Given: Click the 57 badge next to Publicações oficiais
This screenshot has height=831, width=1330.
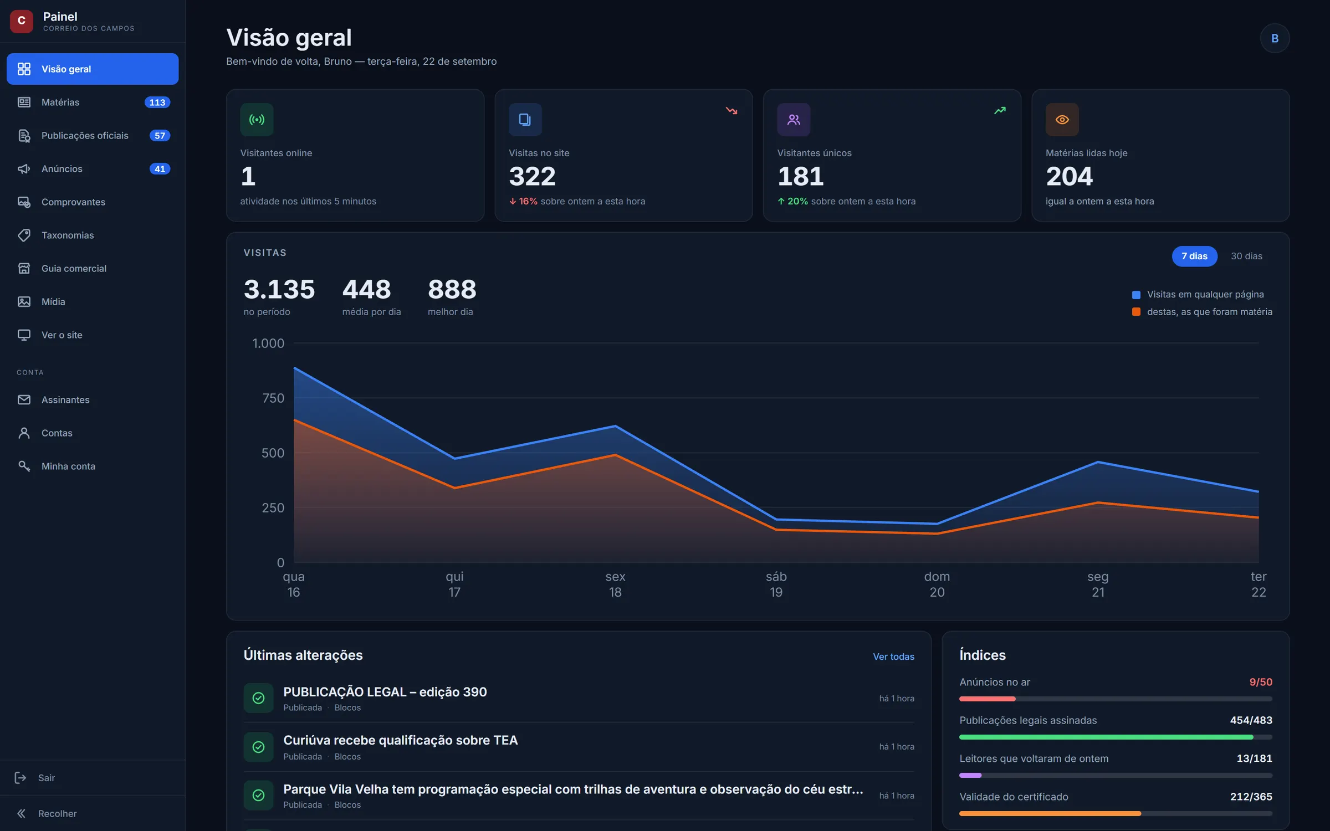Looking at the screenshot, I should (160, 135).
